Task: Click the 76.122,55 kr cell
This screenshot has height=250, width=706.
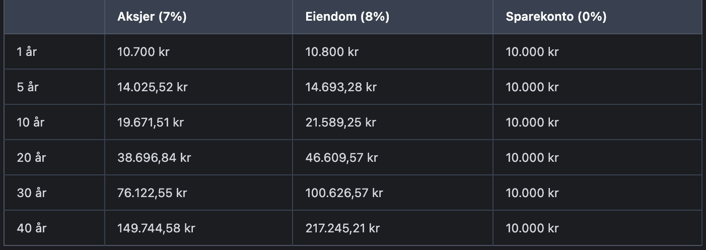Action: [152, 193]
